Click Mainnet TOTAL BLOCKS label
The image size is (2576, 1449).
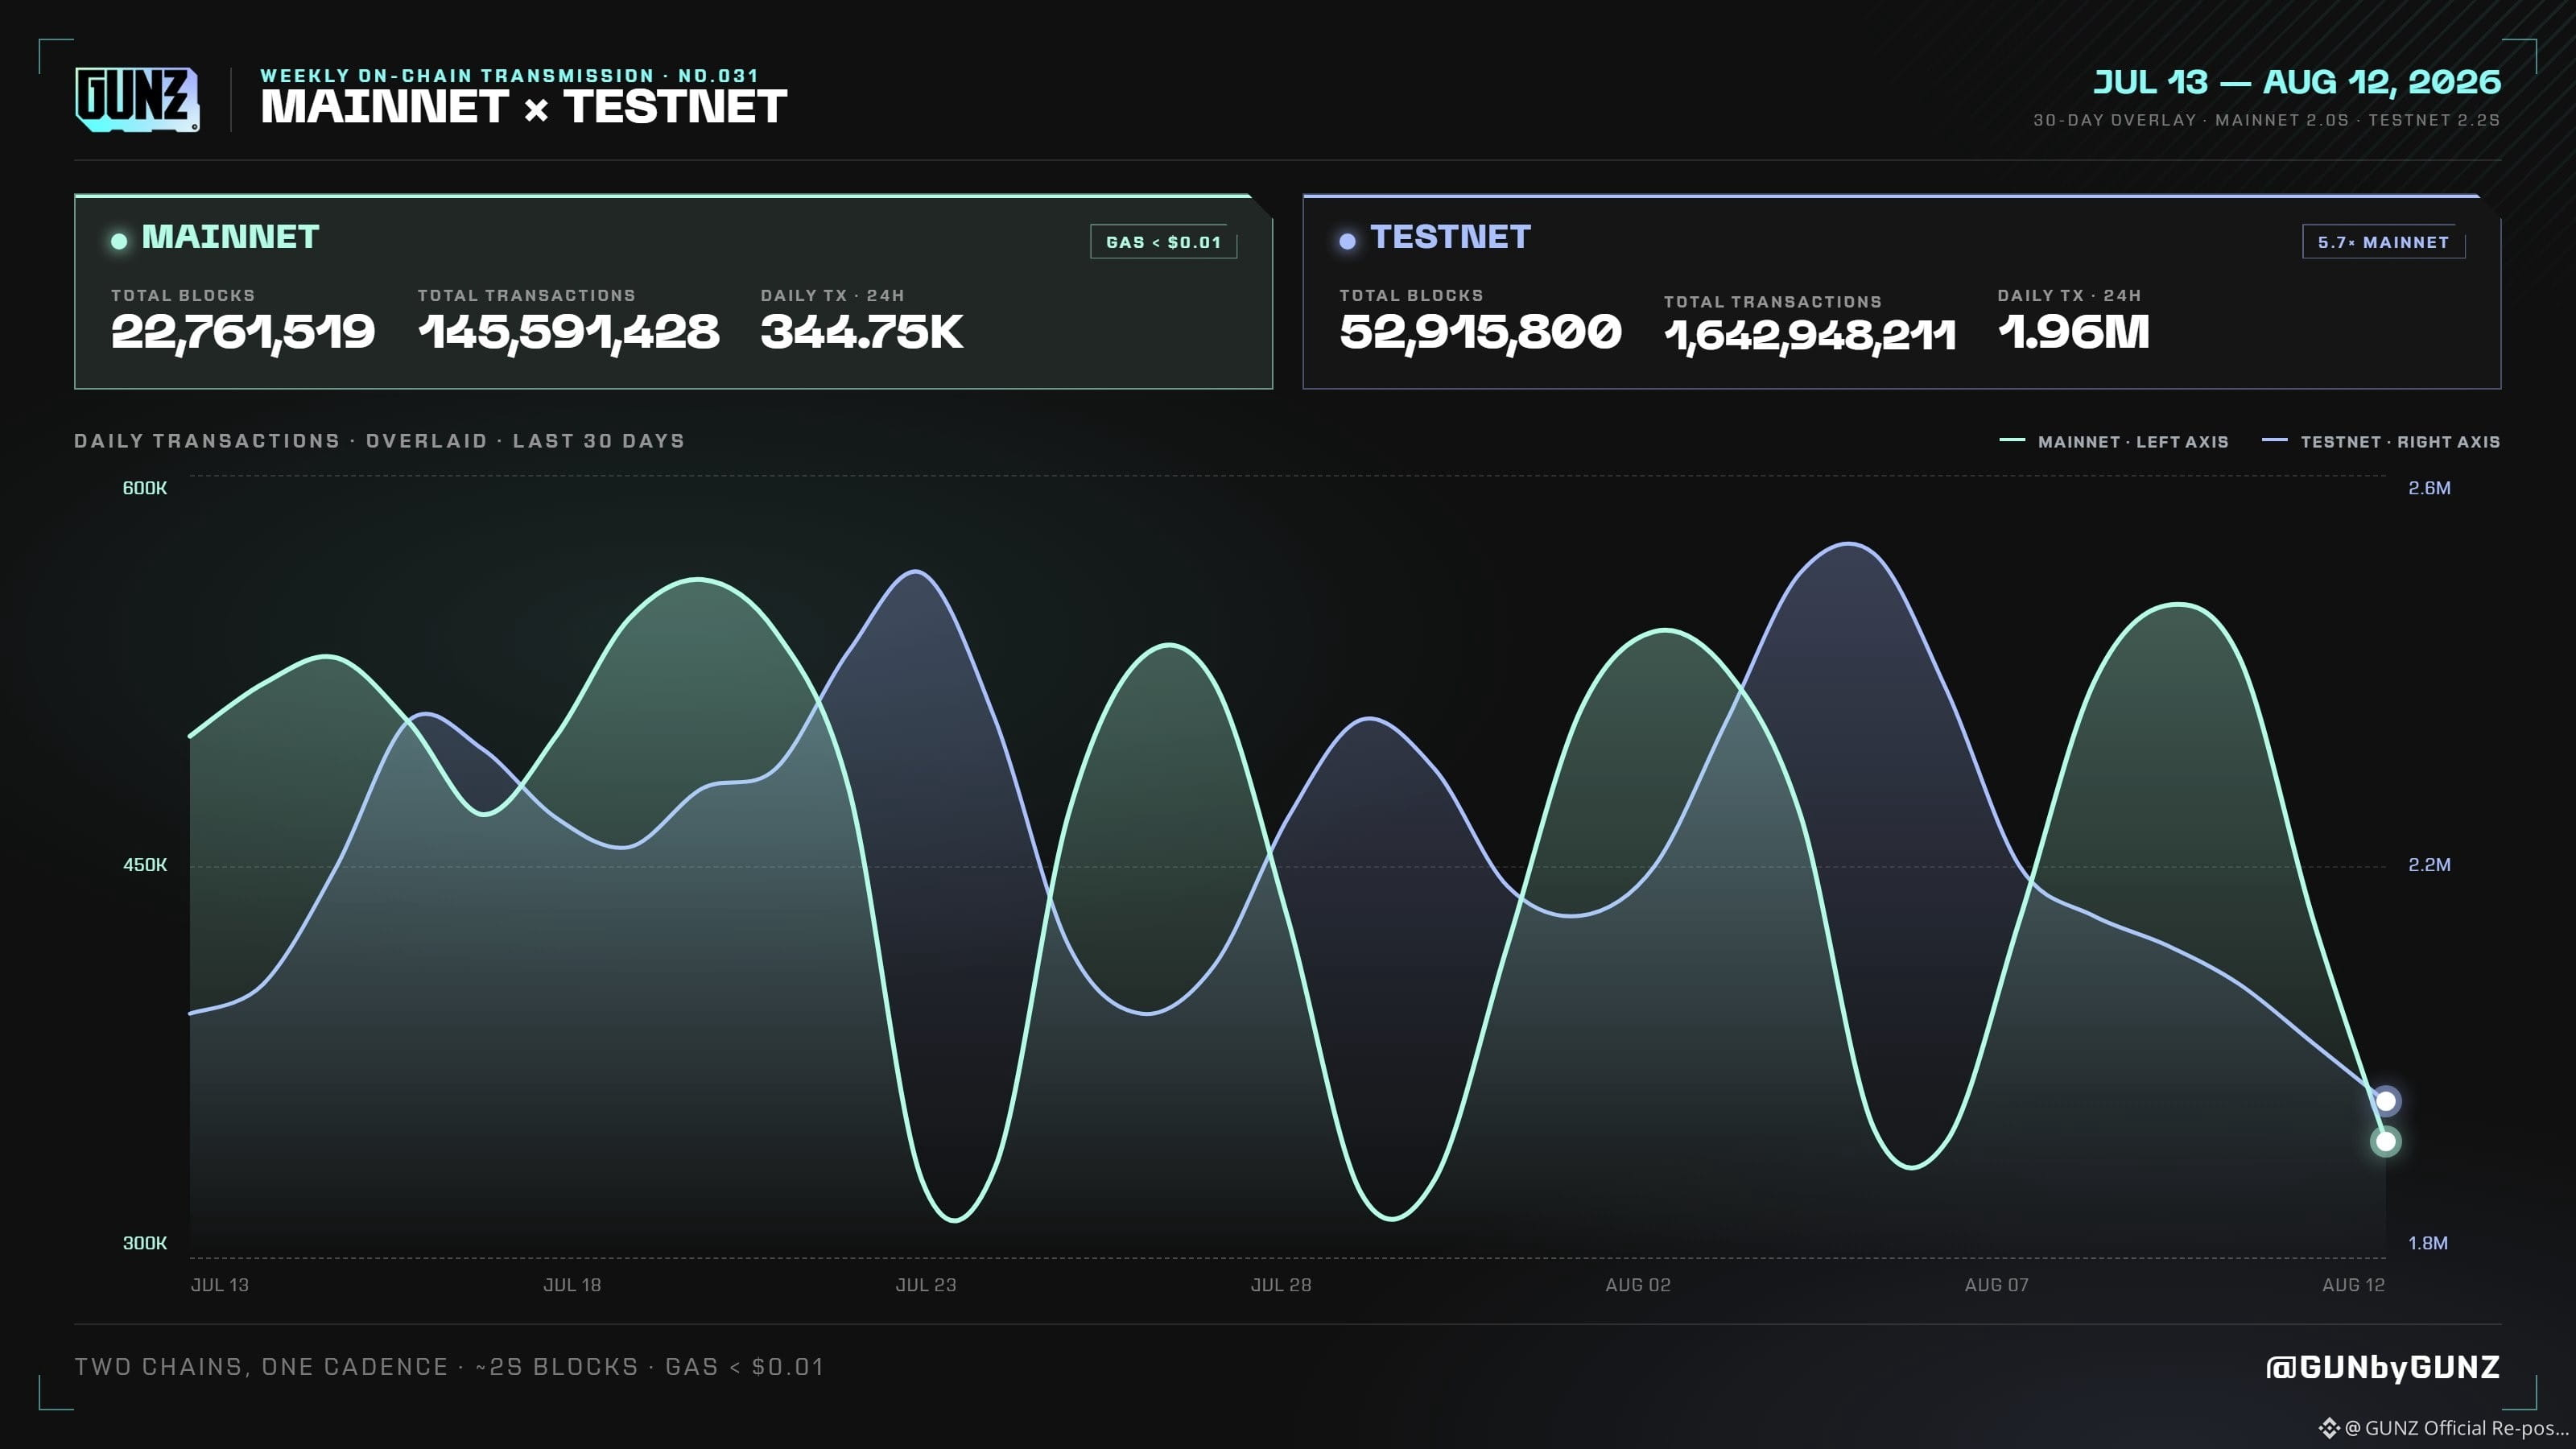point(183,296)
